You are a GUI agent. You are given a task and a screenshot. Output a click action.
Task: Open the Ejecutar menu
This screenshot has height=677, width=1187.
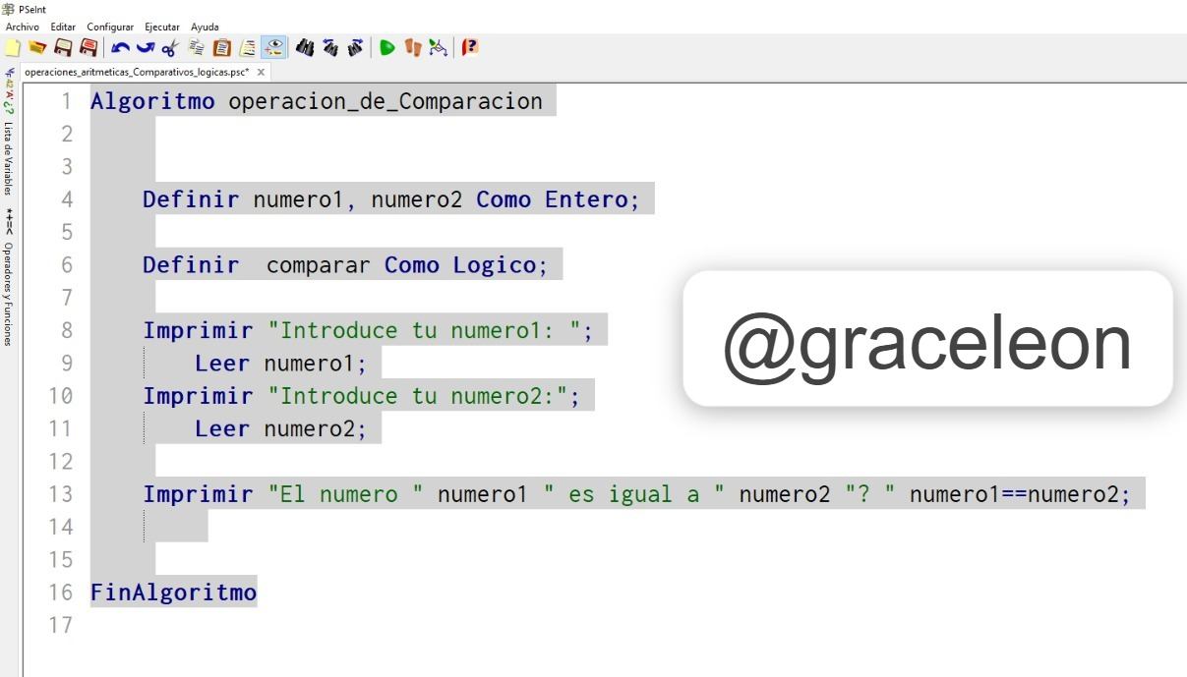click(162, 27)
